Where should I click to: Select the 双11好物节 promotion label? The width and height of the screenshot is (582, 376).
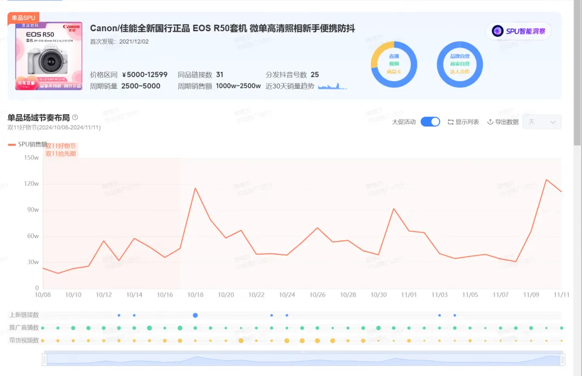60,146
